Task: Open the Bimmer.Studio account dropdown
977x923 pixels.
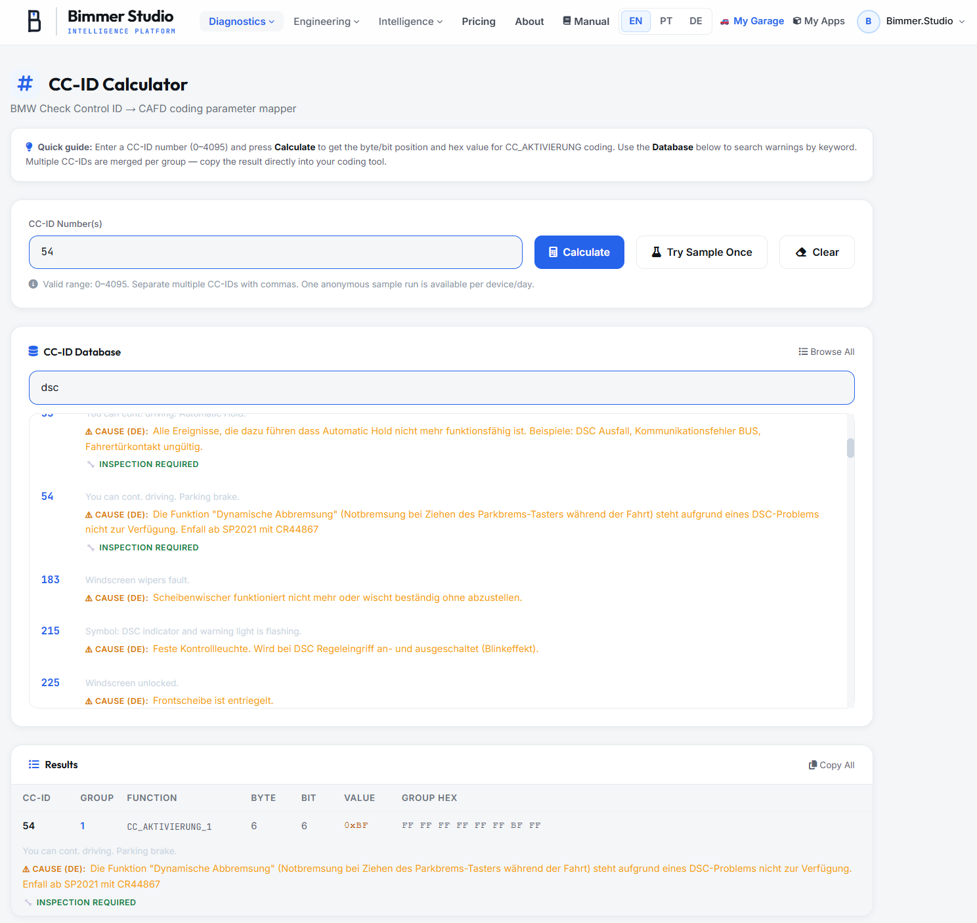Action: [911, 22]
